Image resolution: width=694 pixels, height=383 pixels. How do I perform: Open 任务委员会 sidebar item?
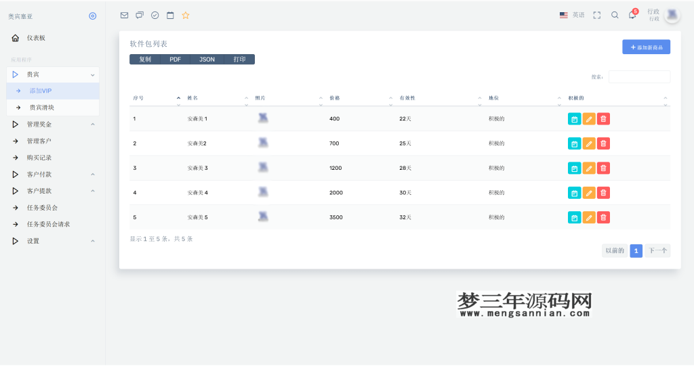53,208
